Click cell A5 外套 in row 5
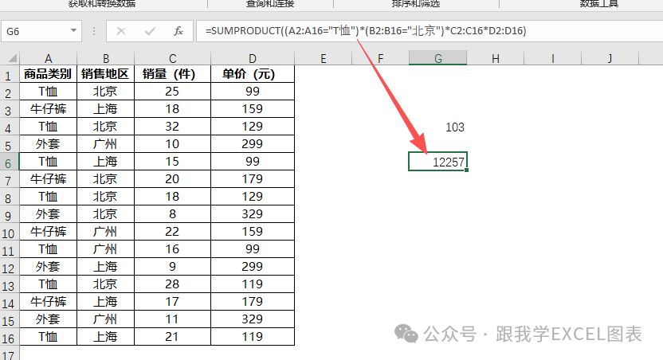Viewport: 663px width, 360px height. pyautogui.click(x=48, y=143)
